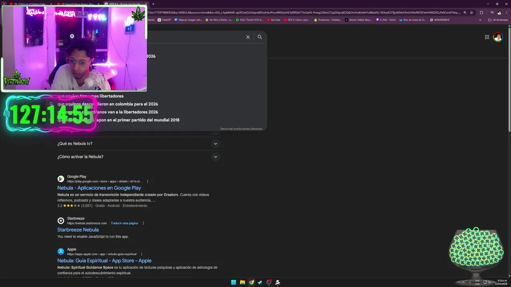Click the browser address bar URL
The height and width of the screenshot is (287, 511).
(x=303, y=12)
